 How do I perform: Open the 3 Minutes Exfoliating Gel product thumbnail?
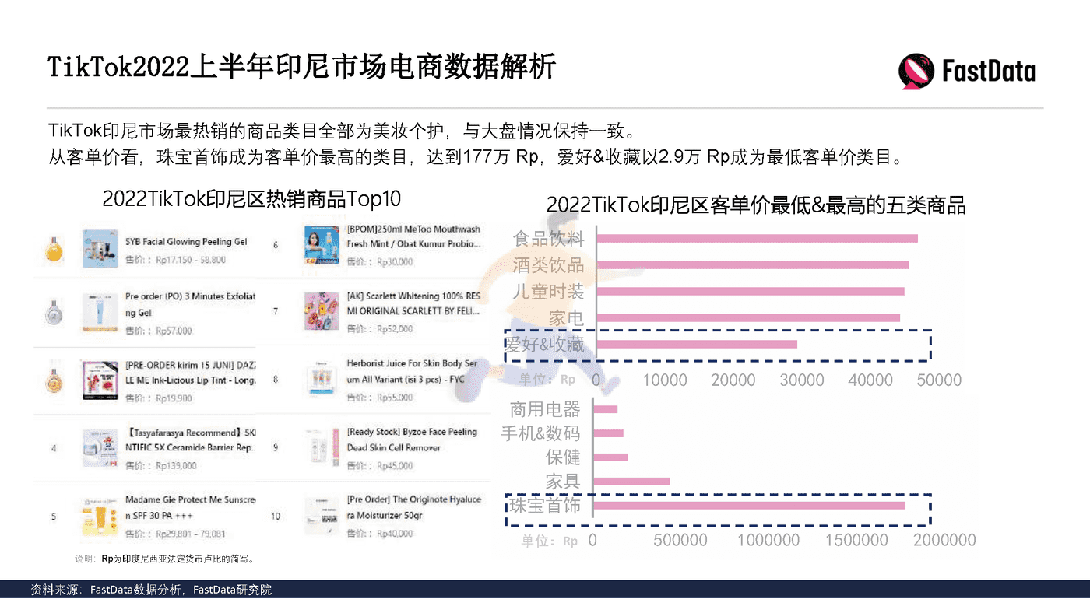click(100, 314)
